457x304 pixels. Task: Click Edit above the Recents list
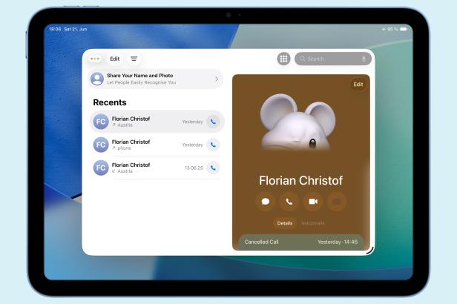tap(114, 59)
